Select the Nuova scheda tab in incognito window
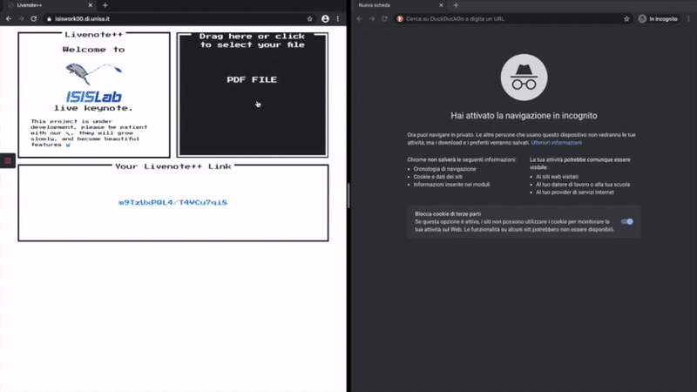This screenshot has height=392, width=697. point(399,5)
